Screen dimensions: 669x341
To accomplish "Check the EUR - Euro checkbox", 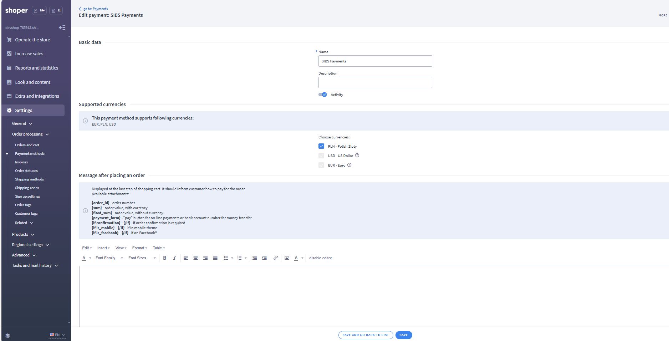I will pos(321,165).
